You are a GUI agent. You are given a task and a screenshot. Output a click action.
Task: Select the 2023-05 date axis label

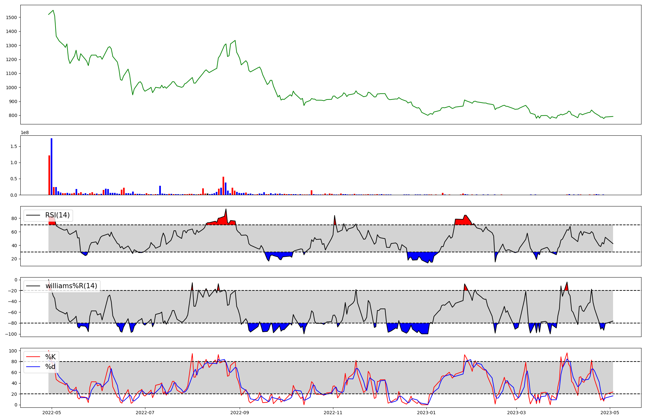(610, 413)
